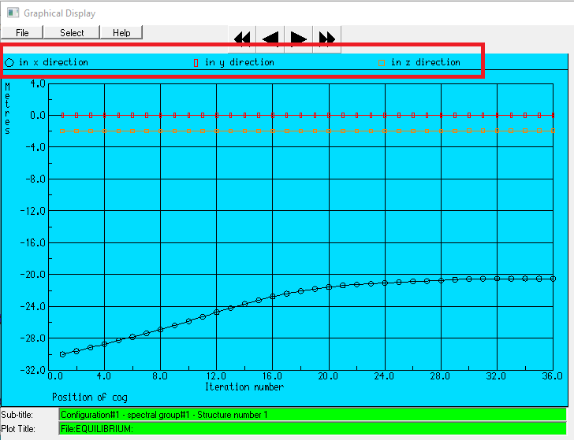The height and width of the screenshot is (440, 574).
Task: Go to previous plot with left arrow
Action: tap(270, 38)
